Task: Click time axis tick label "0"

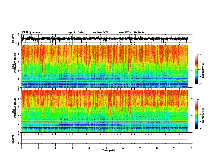Action: point(21,148)
